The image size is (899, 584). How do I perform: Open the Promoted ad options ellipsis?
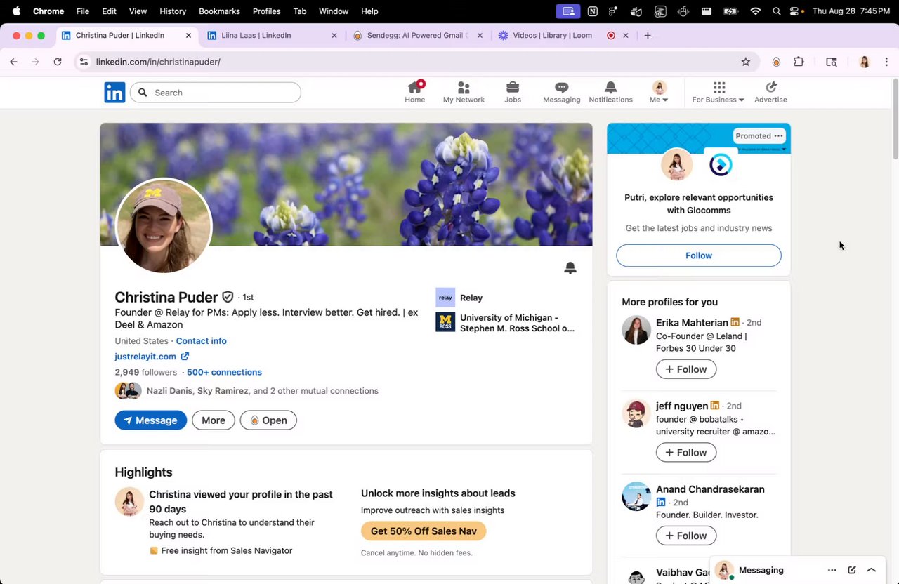[778, 136]
